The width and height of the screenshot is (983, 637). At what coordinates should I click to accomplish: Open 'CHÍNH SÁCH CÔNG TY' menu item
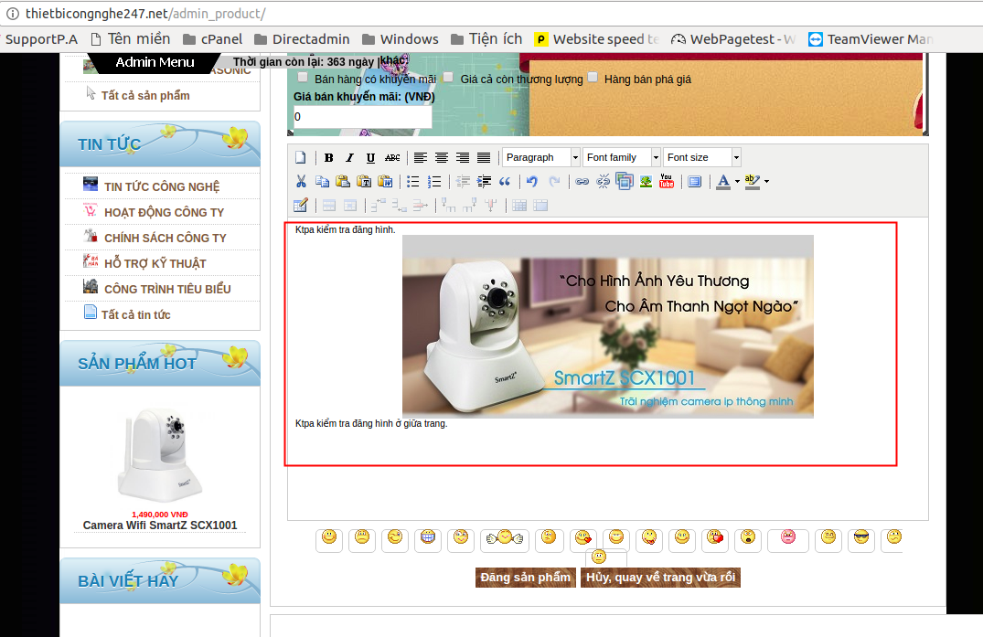(166, 238)
